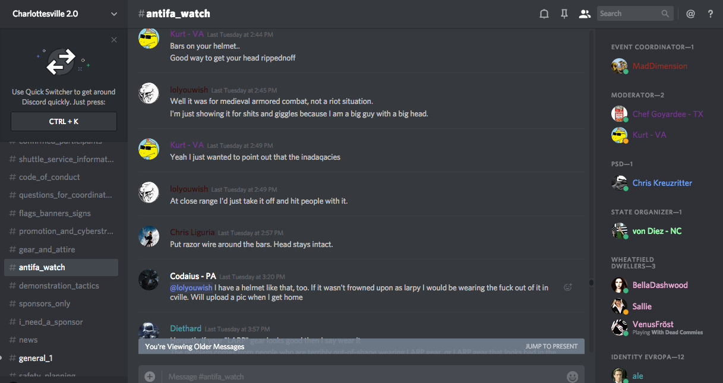Screen dimensions: 723x383
Task: Toggle the member list panel
Action: (585, 14)
